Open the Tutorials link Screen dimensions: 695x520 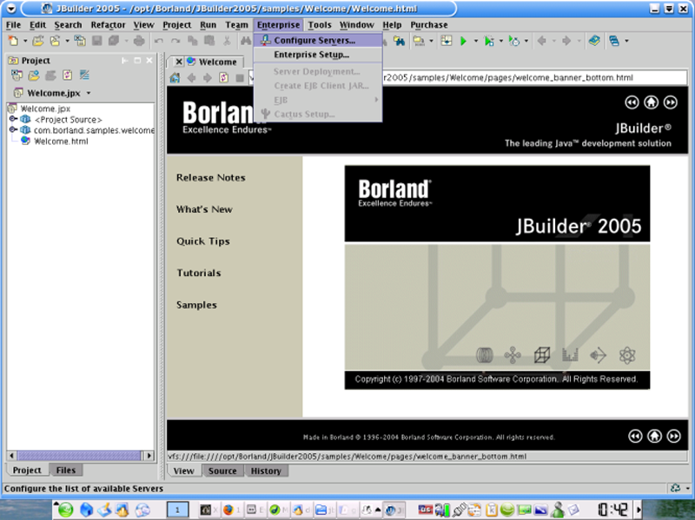pyautogui.click(x=198, y=273)
